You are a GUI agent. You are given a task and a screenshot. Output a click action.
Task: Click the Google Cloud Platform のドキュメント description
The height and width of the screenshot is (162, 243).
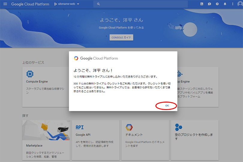(x=145, y=144)
